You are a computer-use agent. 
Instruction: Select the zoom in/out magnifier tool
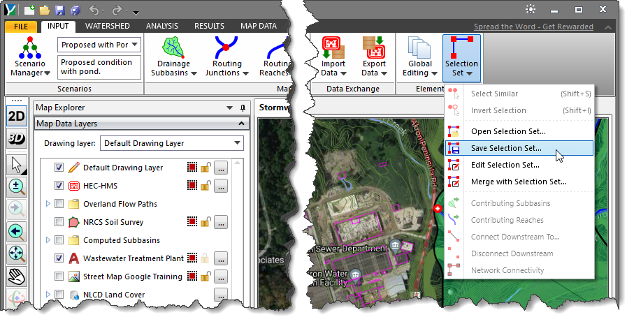point(17,186)
